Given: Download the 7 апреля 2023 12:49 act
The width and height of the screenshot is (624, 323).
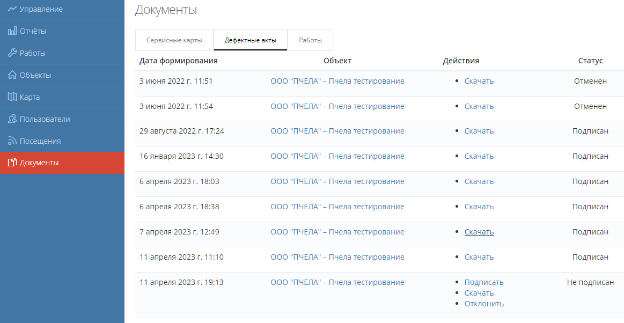Looking at the screenshot, I should coord(479,232).
